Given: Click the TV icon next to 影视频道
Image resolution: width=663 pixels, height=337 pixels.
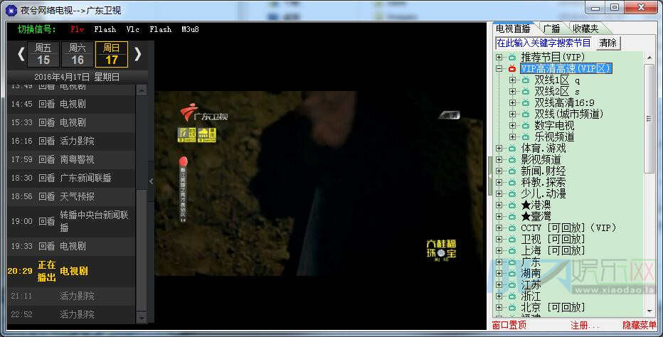Looking at the screenshot, I should (512, 160).
